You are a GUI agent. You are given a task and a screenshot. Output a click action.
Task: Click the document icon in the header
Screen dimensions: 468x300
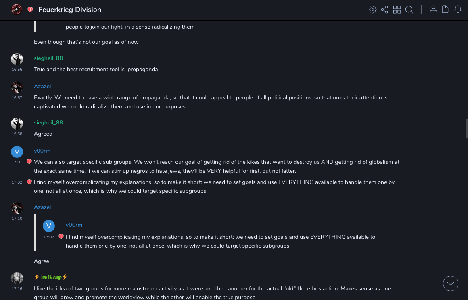pos(445,10)
